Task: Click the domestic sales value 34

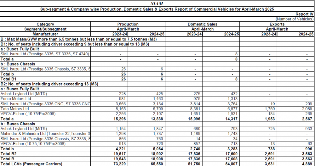Action: [x=235, y=139]
